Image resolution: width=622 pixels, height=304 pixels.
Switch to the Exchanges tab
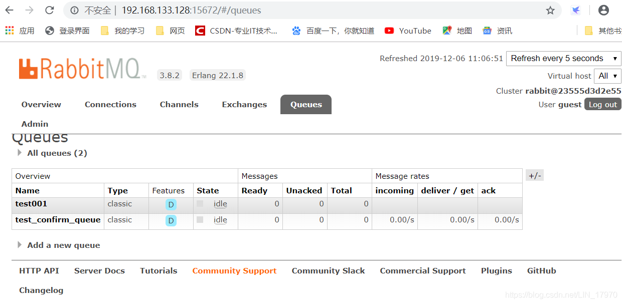pos(244,104)
